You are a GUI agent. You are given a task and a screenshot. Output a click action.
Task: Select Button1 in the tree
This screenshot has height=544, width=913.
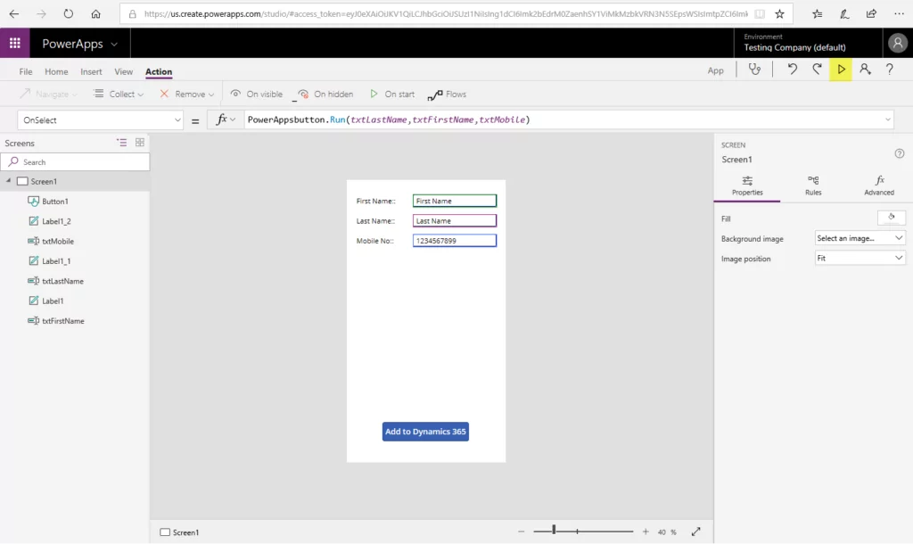(x=55, y=202)
